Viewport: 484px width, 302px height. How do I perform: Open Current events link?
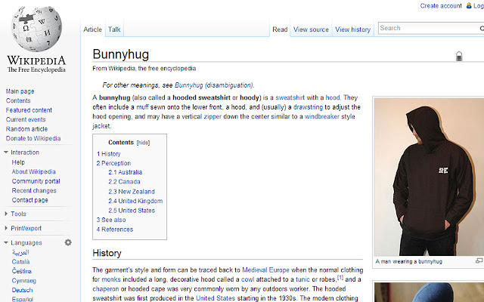click(26, 119)
